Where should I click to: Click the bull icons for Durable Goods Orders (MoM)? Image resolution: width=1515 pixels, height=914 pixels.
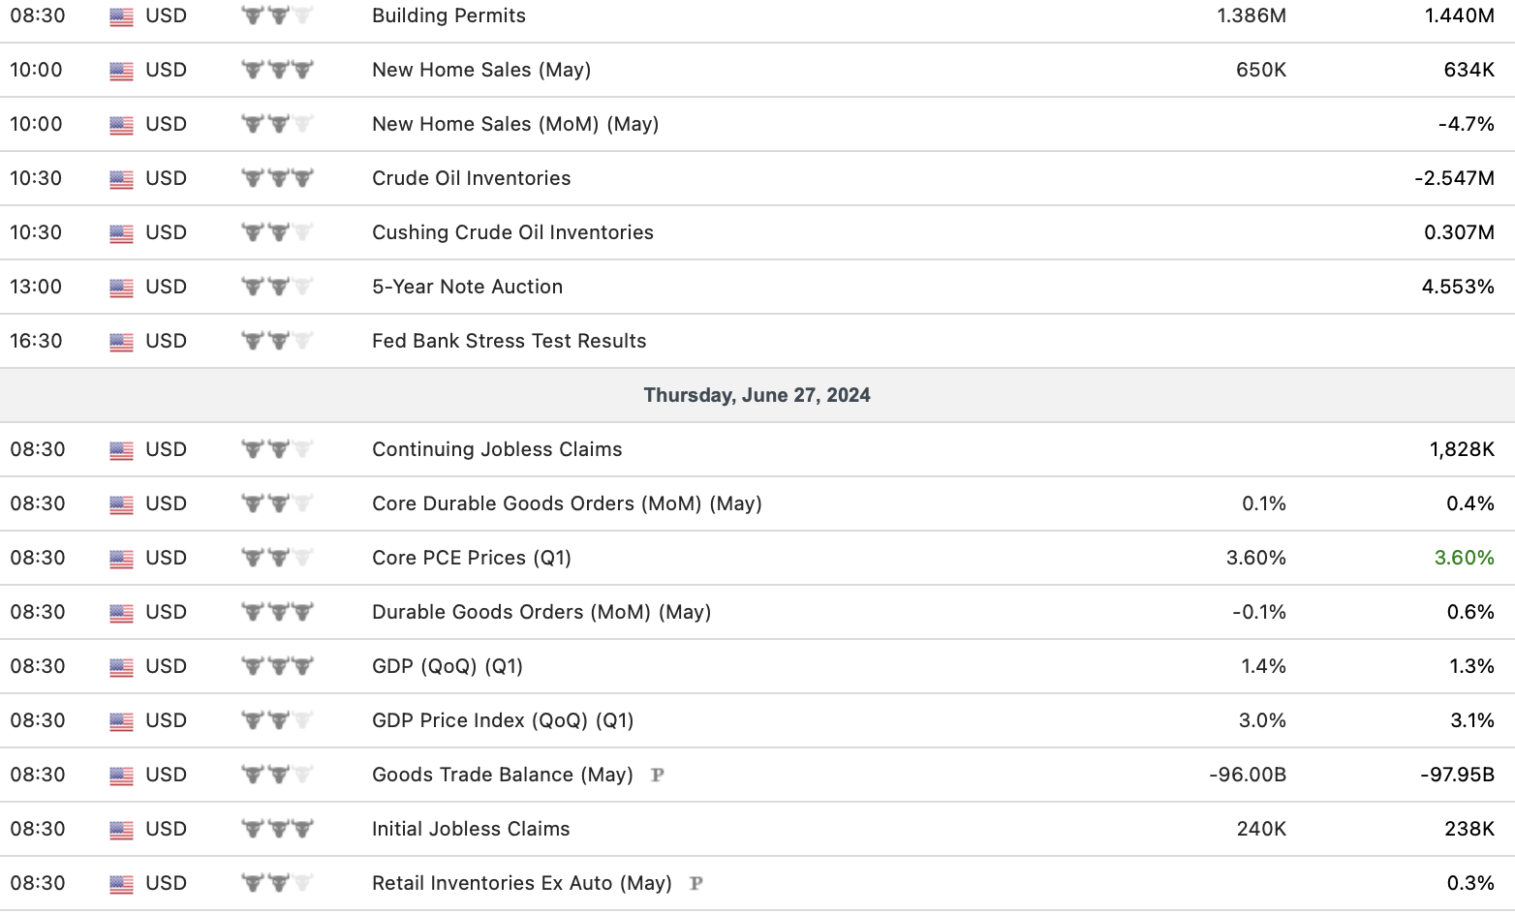click(277, 612)
